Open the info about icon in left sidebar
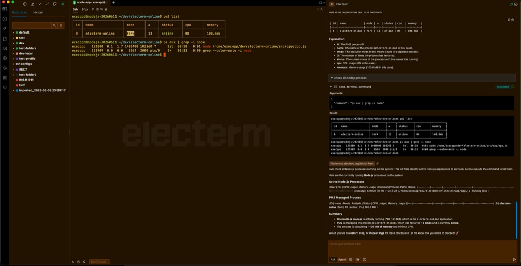 click(4, 87)
